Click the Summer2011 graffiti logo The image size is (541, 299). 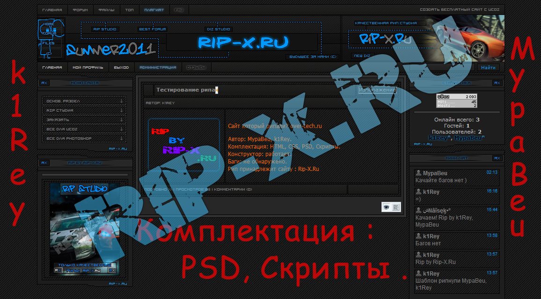[x=111, y=50]
